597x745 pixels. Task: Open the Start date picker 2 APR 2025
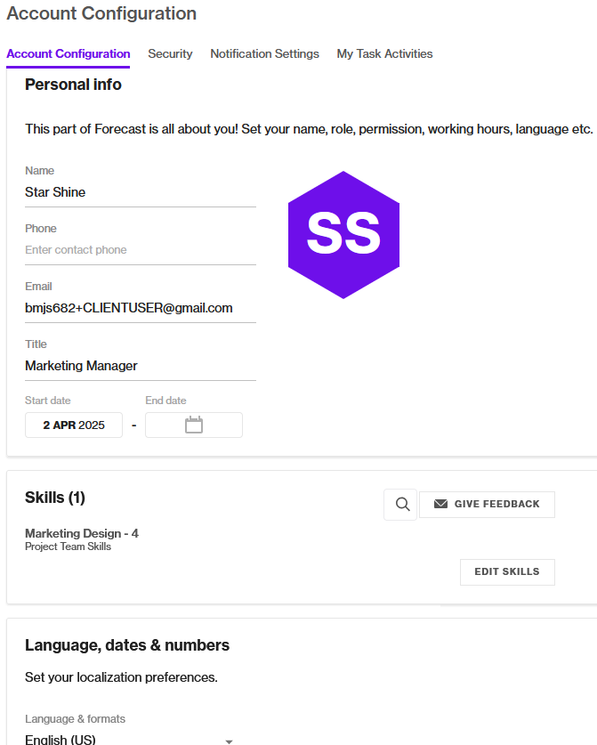pyautogui.click(x=74, y=425)
